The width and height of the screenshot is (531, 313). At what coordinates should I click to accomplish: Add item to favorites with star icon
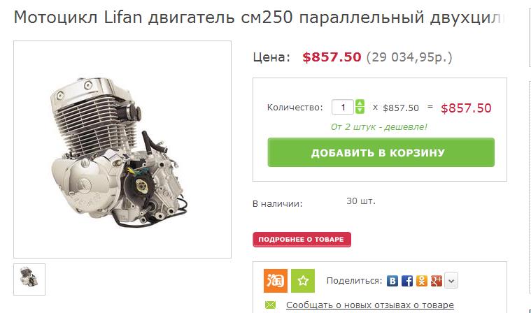point(303,281)
